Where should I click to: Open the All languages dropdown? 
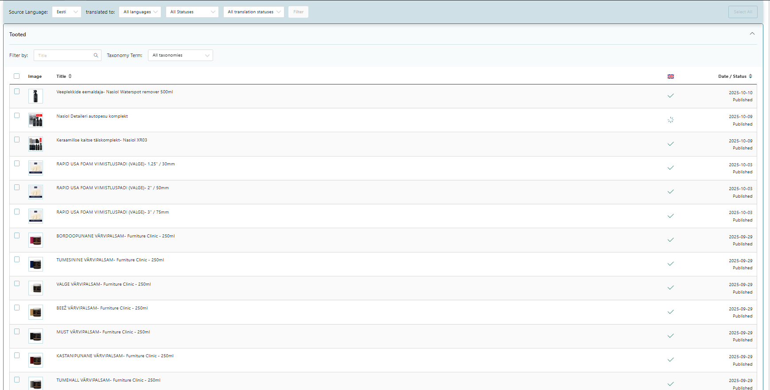[x=140, y=12]
